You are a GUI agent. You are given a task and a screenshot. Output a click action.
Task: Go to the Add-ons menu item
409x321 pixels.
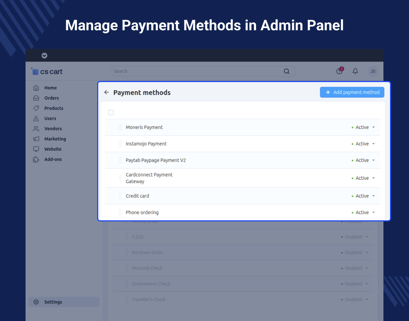coord(53,159)
